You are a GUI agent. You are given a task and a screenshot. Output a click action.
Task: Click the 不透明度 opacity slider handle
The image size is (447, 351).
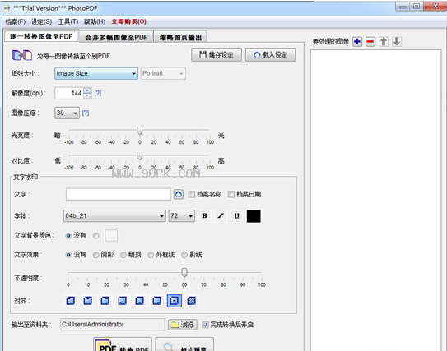(184, 272)
